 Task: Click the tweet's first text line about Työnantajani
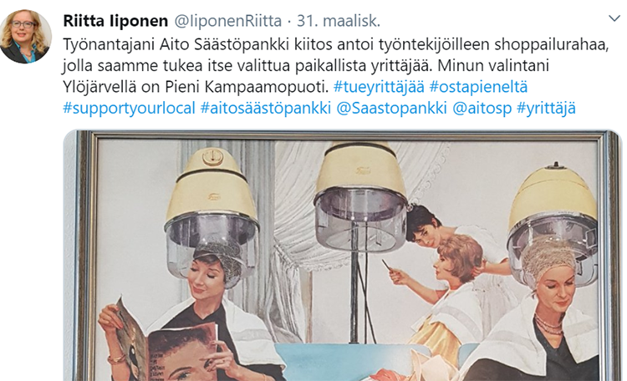point(335,44)
